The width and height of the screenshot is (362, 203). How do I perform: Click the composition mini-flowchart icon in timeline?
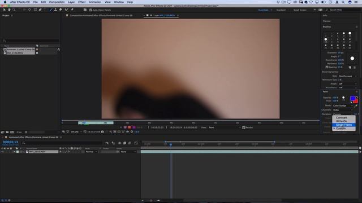click(107, 143)
